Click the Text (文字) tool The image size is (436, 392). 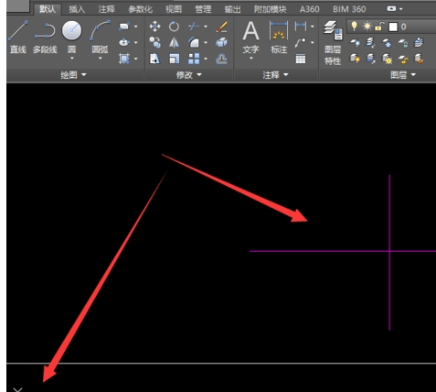pos(250,37)
